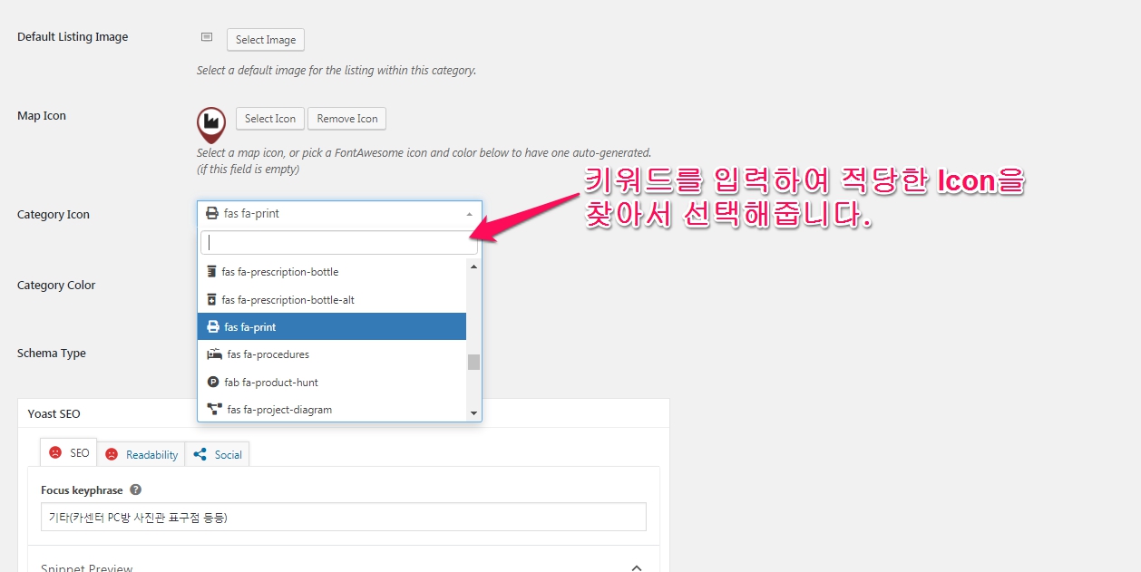Click the dropdown list scroll down arrow
1141x572 pixels.
473,413
